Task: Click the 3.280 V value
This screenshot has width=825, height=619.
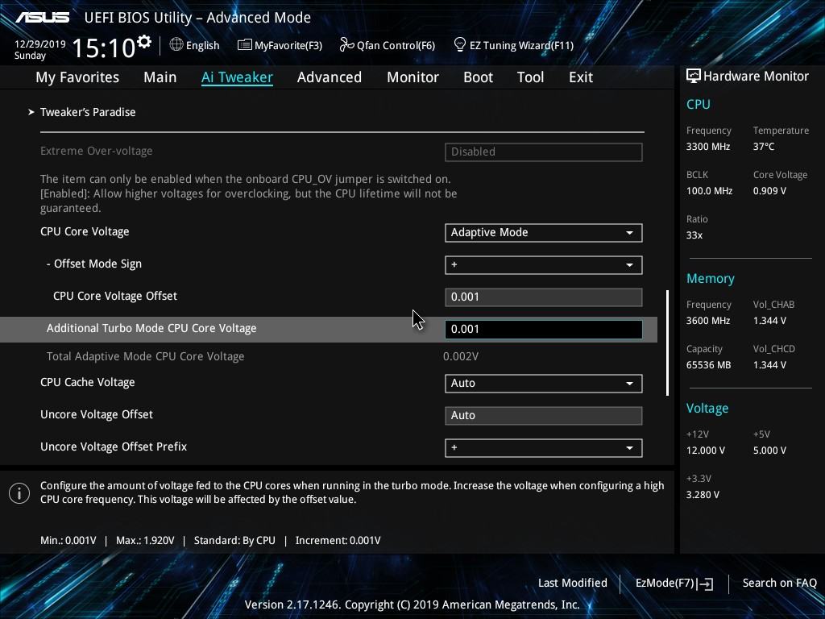Action: pyautogui.click(x=703, y=495)
